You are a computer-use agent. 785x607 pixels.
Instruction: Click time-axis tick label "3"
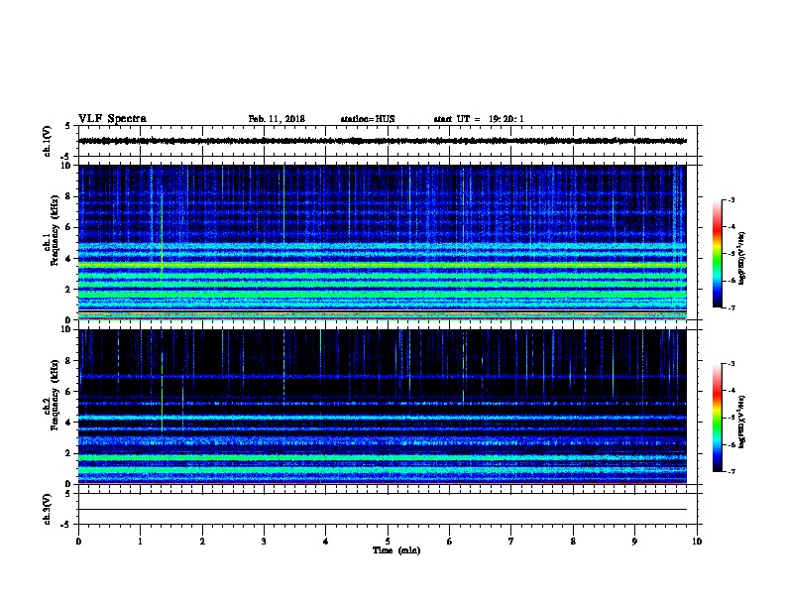click(264, 541)
